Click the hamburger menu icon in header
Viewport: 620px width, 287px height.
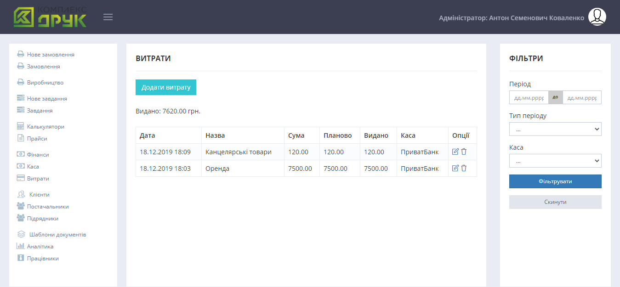pos(108,17)
